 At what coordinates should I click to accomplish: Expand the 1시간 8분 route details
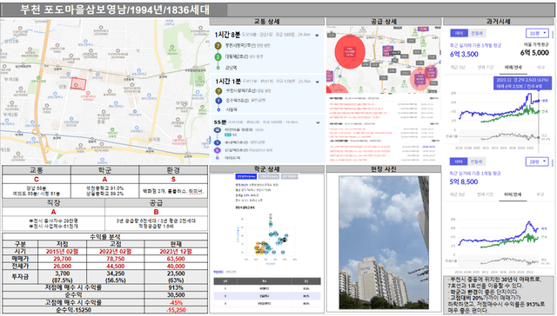(317, 36)
